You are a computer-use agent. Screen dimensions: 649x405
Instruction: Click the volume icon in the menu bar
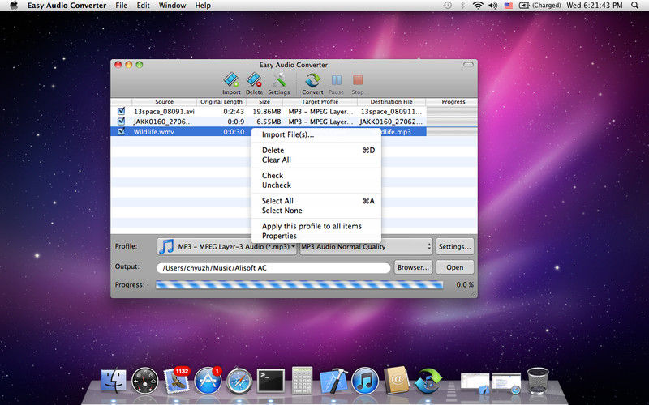click(x=492, y=6)
